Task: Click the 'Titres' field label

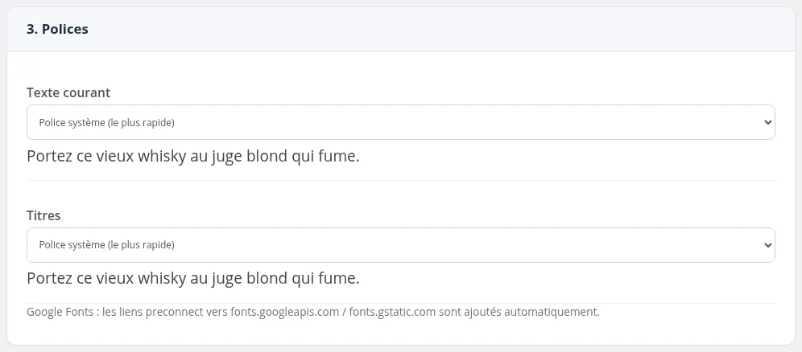Action: pos(43,216)
